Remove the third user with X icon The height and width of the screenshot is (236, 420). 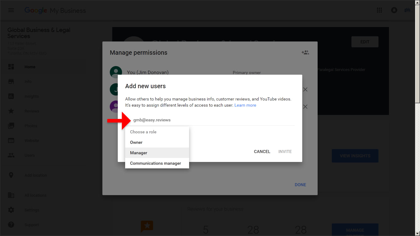coord(305,107)
